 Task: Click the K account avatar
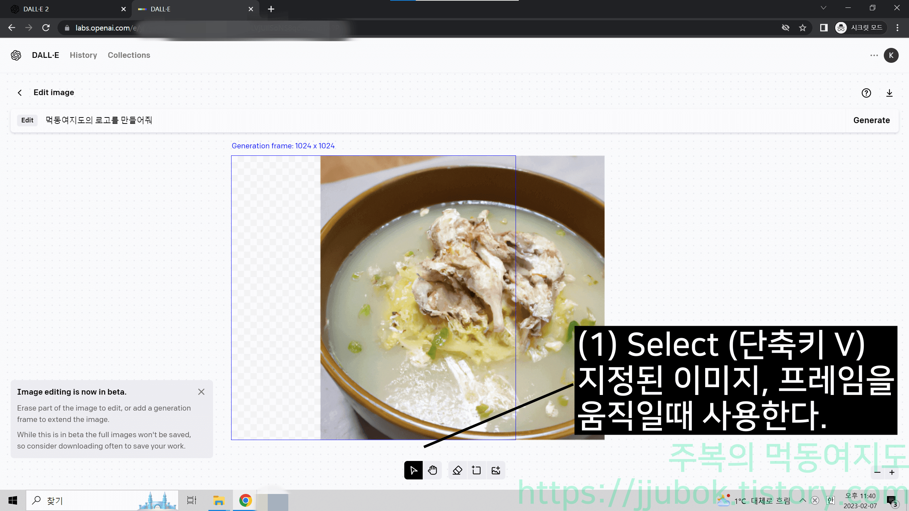[891, 55]
